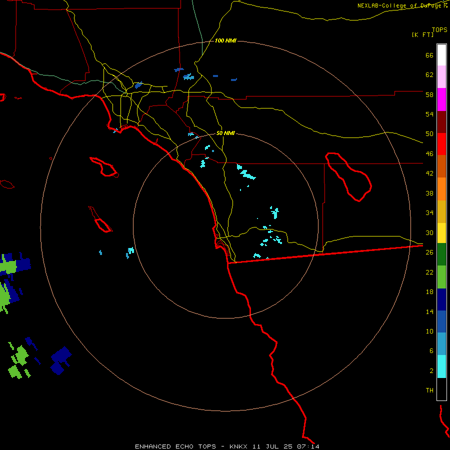The width and height of the screenshot is (450, 450).
Task: Click the 26 legend value
Action: [429, 252]
